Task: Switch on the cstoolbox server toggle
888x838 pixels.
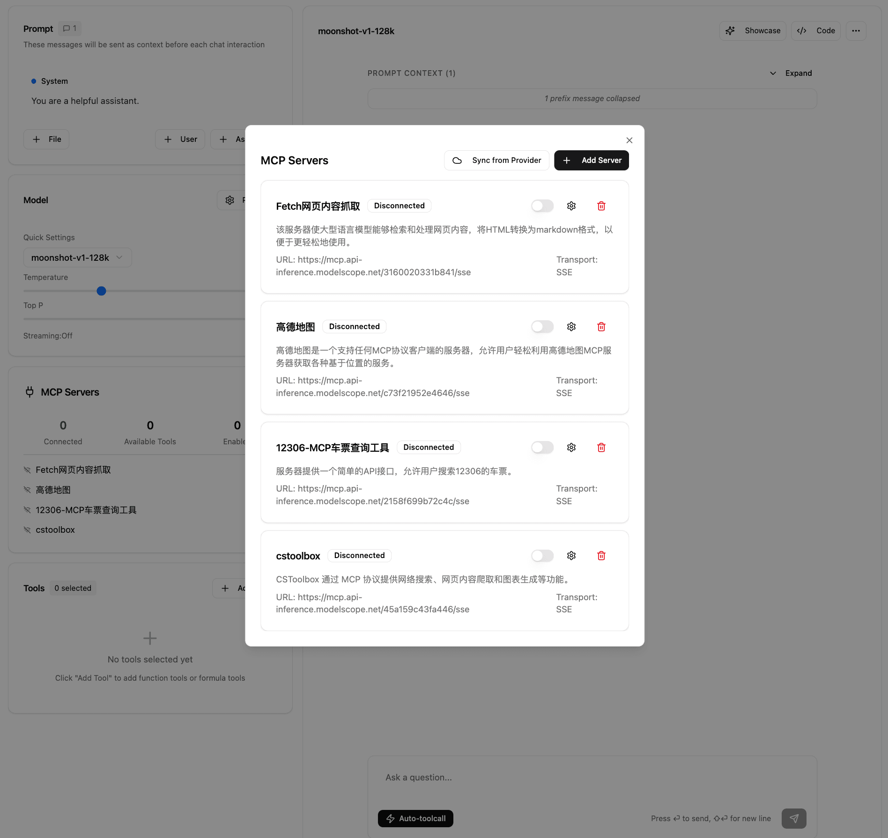Action: click(x=542, y=556)
